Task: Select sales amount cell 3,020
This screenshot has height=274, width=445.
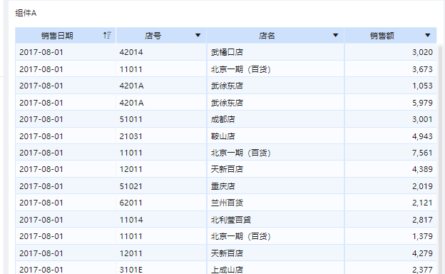Action: tap(391, 52)
